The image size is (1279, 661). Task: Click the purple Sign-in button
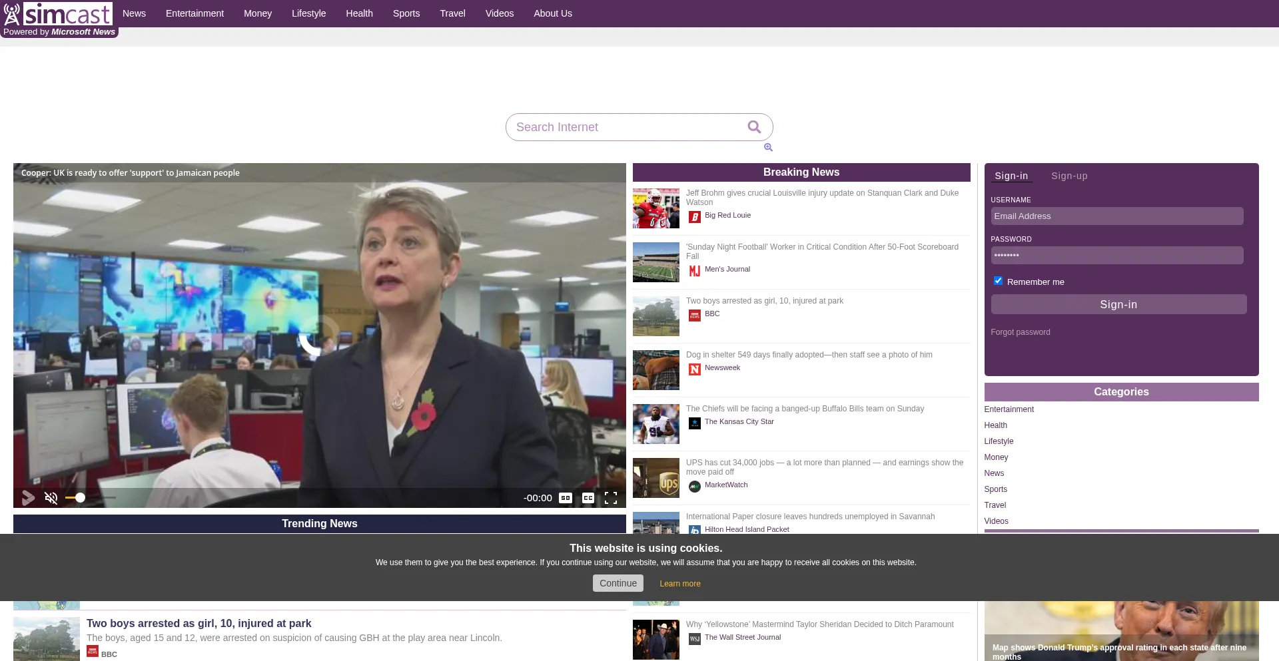point(1118,305)
